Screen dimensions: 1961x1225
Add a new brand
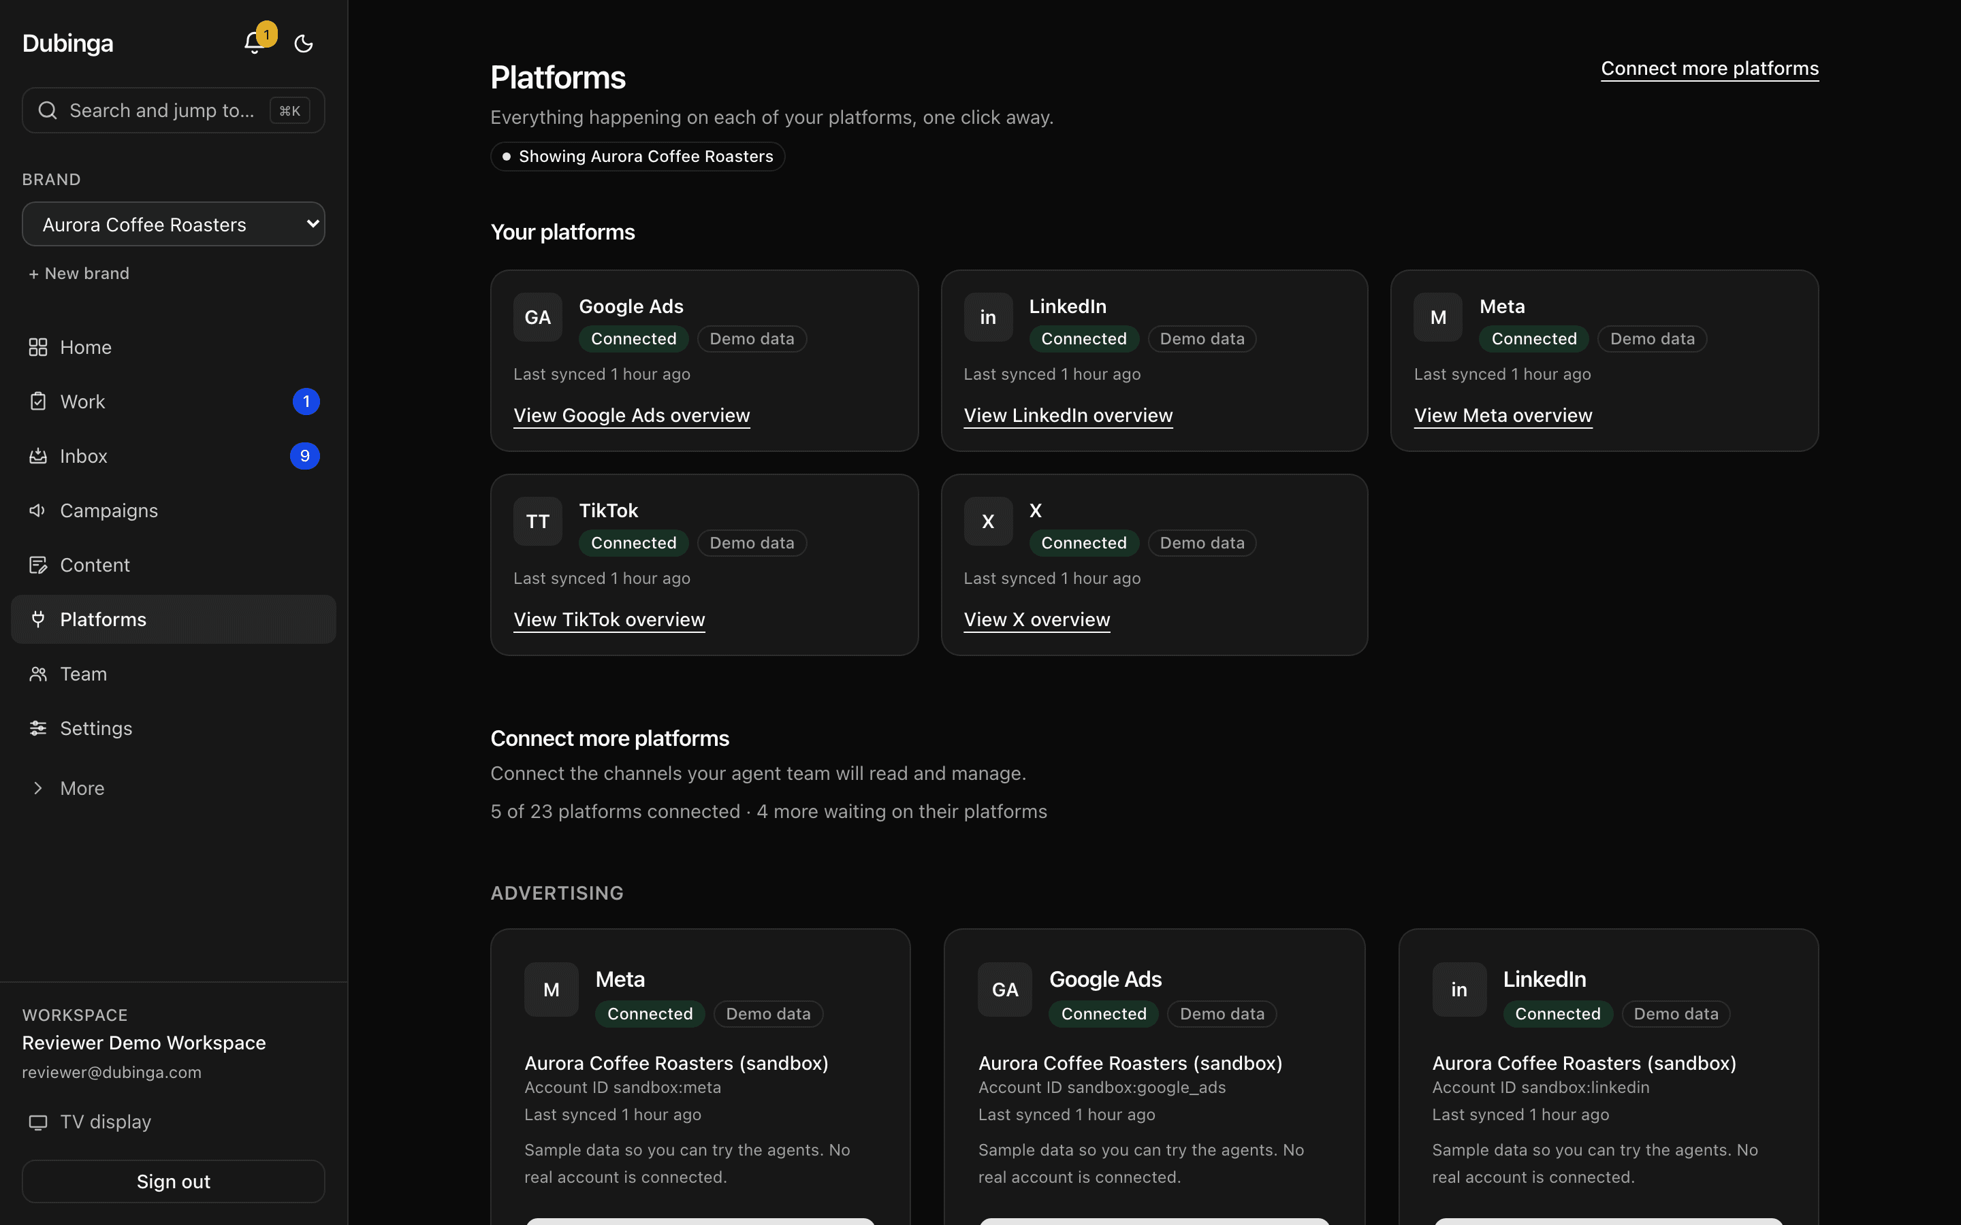pyautogui.click(x=80, y=274)
